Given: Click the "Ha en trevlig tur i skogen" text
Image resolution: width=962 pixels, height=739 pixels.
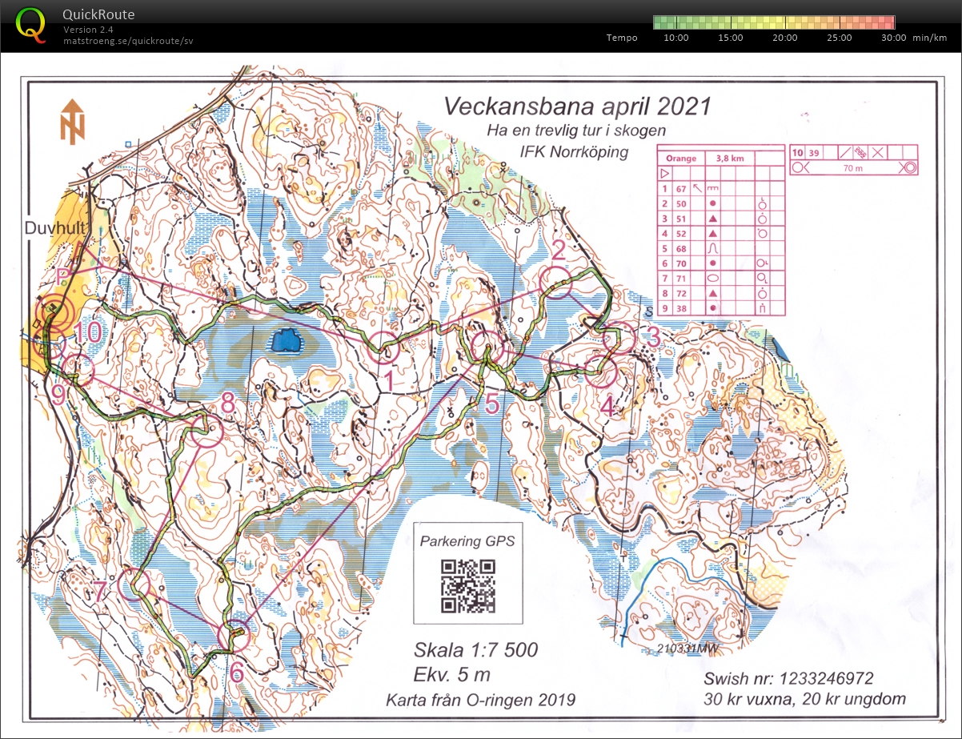Looking at the screenshot, I should coord(576,131).
